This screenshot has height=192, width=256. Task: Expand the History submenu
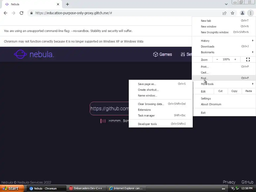tap(224, 41)
